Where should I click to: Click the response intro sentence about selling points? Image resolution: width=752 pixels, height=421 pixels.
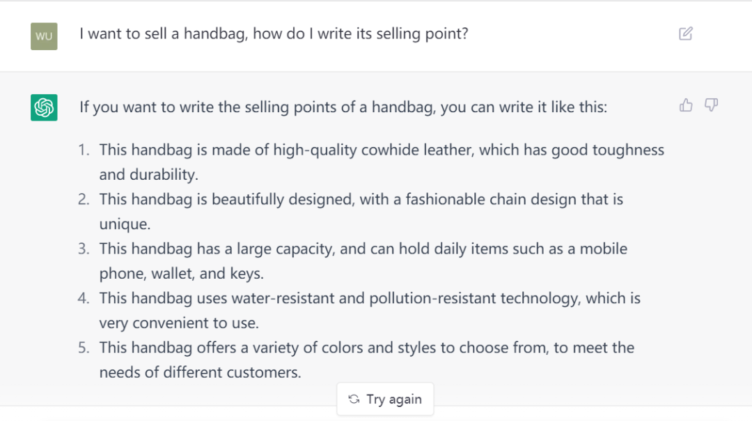pos(343,107)
